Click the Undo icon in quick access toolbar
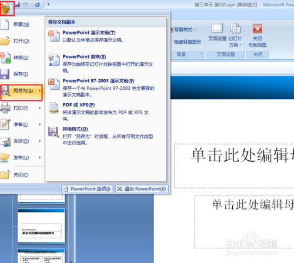The width and height of the screenshot is (294, 263). pyautogui.click(x=25, y=4)
